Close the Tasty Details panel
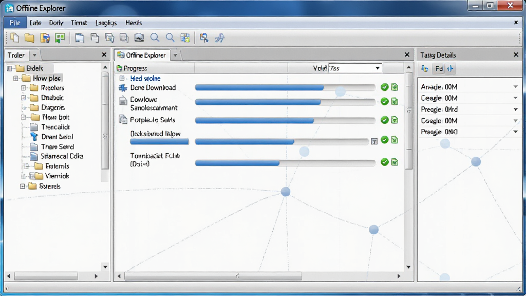This screenshot has width=526, height=296. tap(516, 54)
